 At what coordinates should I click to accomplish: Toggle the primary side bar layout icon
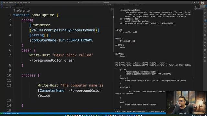point(192,2)
